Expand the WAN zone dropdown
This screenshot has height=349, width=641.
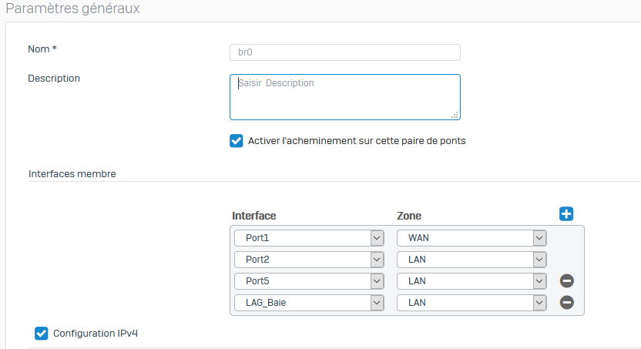(x=472, y=238)
